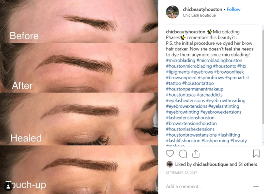Follow chicbeautyhouston
Viewport: 264px width, 194px height.
tap(233, 9)
